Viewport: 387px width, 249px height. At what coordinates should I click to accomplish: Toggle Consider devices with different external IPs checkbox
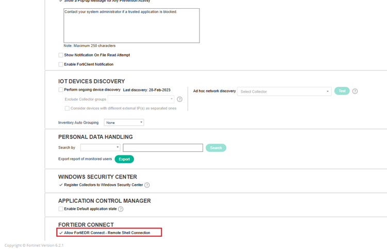(x=67, y=109)
